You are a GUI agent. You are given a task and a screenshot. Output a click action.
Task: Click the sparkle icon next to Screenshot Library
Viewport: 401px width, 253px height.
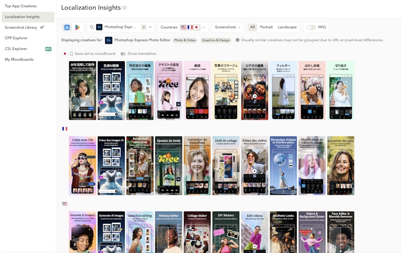pyautogui.click(x=42, y=27)
